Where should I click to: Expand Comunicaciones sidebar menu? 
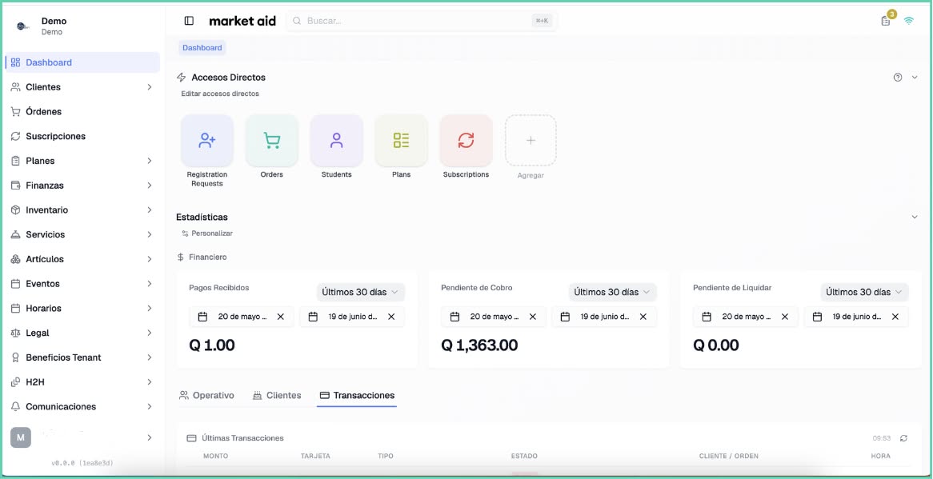point(82,406)
